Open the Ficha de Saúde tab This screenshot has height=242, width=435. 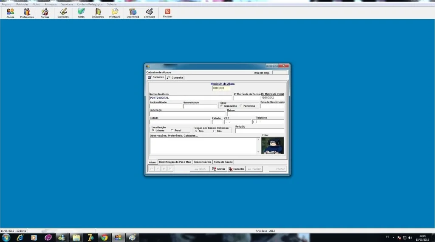(x=223, y=162)
